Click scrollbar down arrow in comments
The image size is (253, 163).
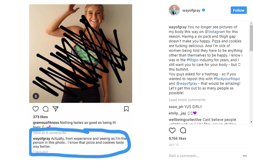(x=251, y=122)
